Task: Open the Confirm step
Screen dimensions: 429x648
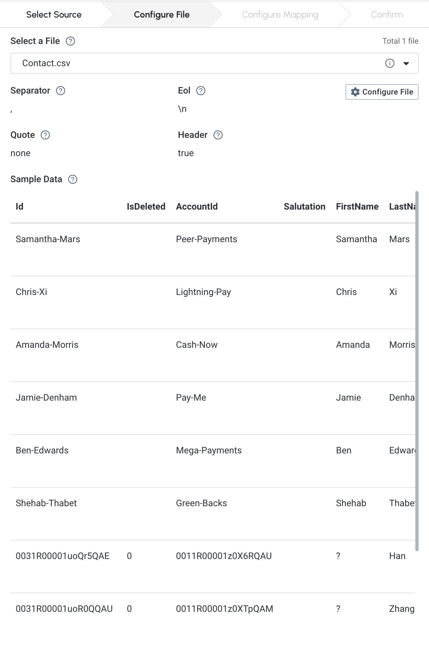Action: 387,15
